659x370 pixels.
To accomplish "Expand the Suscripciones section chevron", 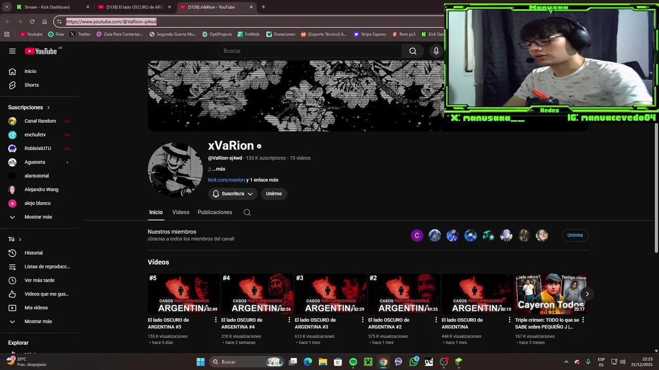I will click(x=48, y=107).
